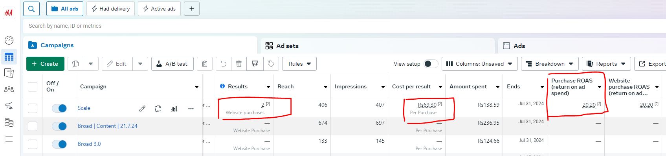Open Cost per result column dropdown
Image resolution: width=666 pixels, height=156 pixels.
[440, 87]
